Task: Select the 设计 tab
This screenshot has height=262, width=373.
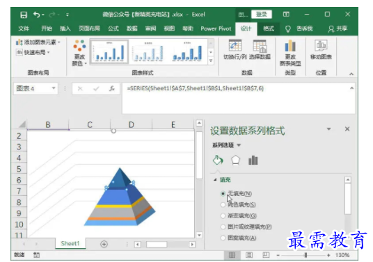Action: click(246, 28)
